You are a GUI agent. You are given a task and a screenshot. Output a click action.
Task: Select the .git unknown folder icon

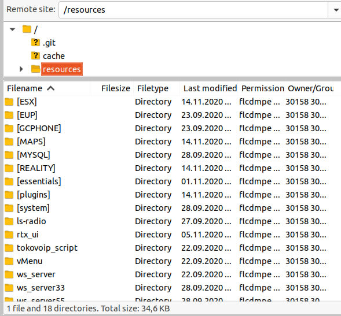35,42
